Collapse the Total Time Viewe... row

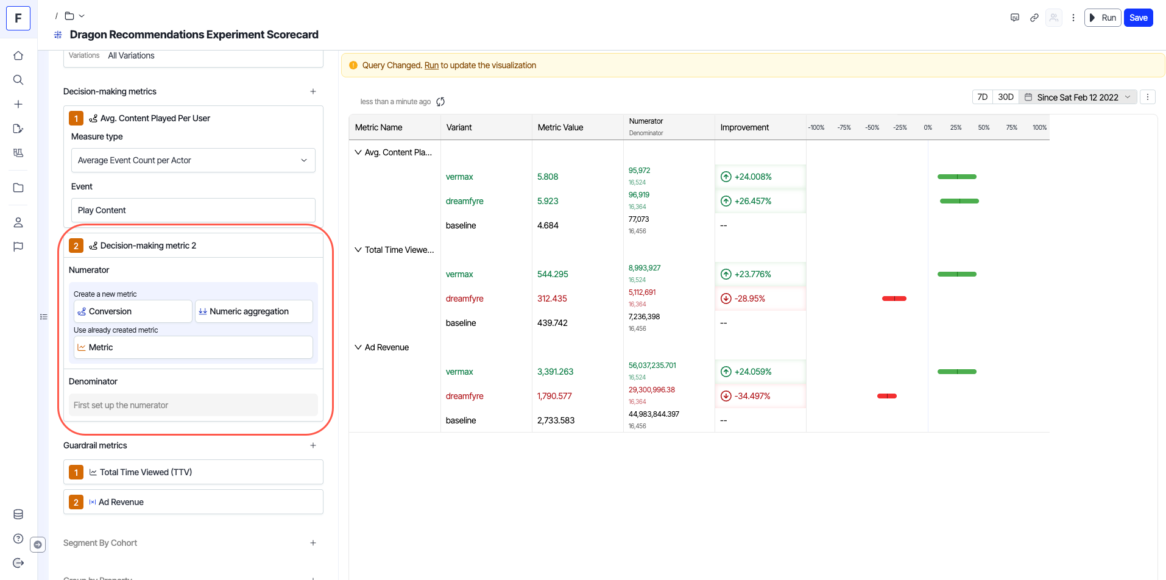358,250
